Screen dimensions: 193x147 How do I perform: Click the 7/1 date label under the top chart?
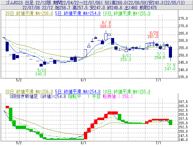pyautogui.click(x=158, y=80)
